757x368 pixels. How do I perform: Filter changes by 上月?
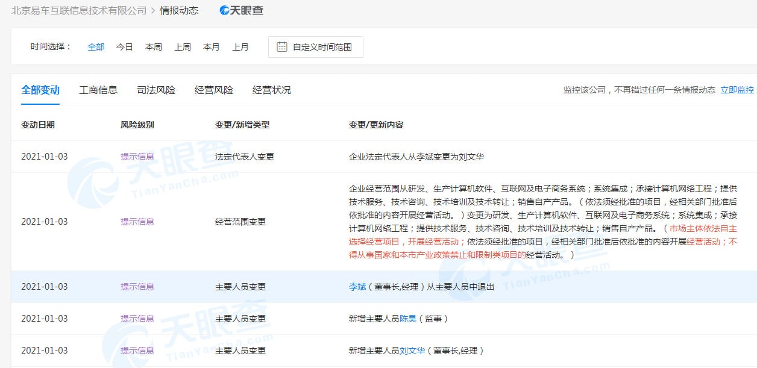pos(240,46)
